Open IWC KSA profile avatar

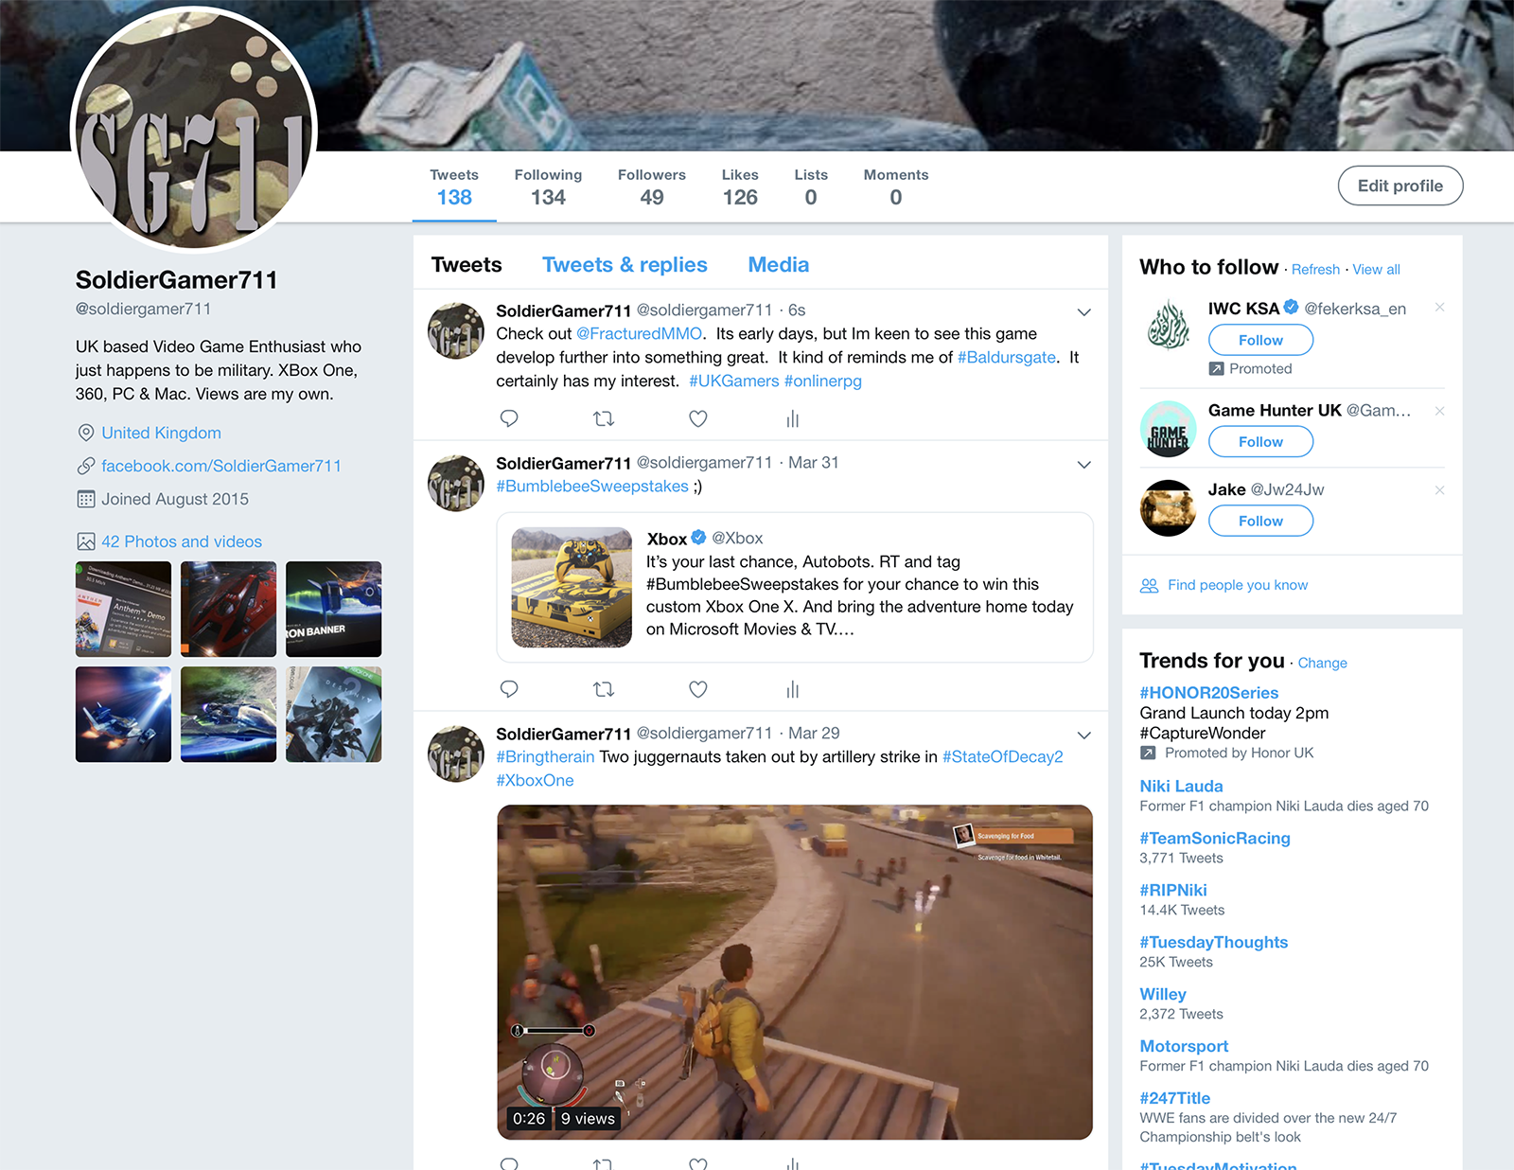click(1169, 325)
